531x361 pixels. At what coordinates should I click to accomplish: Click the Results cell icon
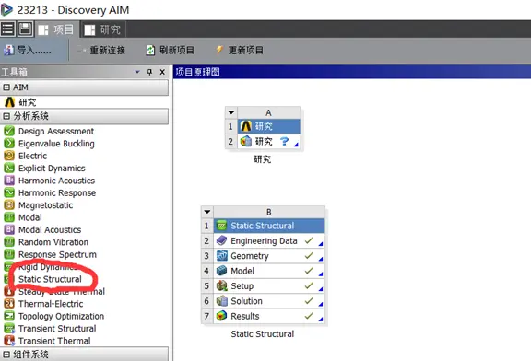click(222, 316)
